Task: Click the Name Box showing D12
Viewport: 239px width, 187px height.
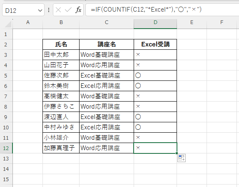Action: pos(23,10)
